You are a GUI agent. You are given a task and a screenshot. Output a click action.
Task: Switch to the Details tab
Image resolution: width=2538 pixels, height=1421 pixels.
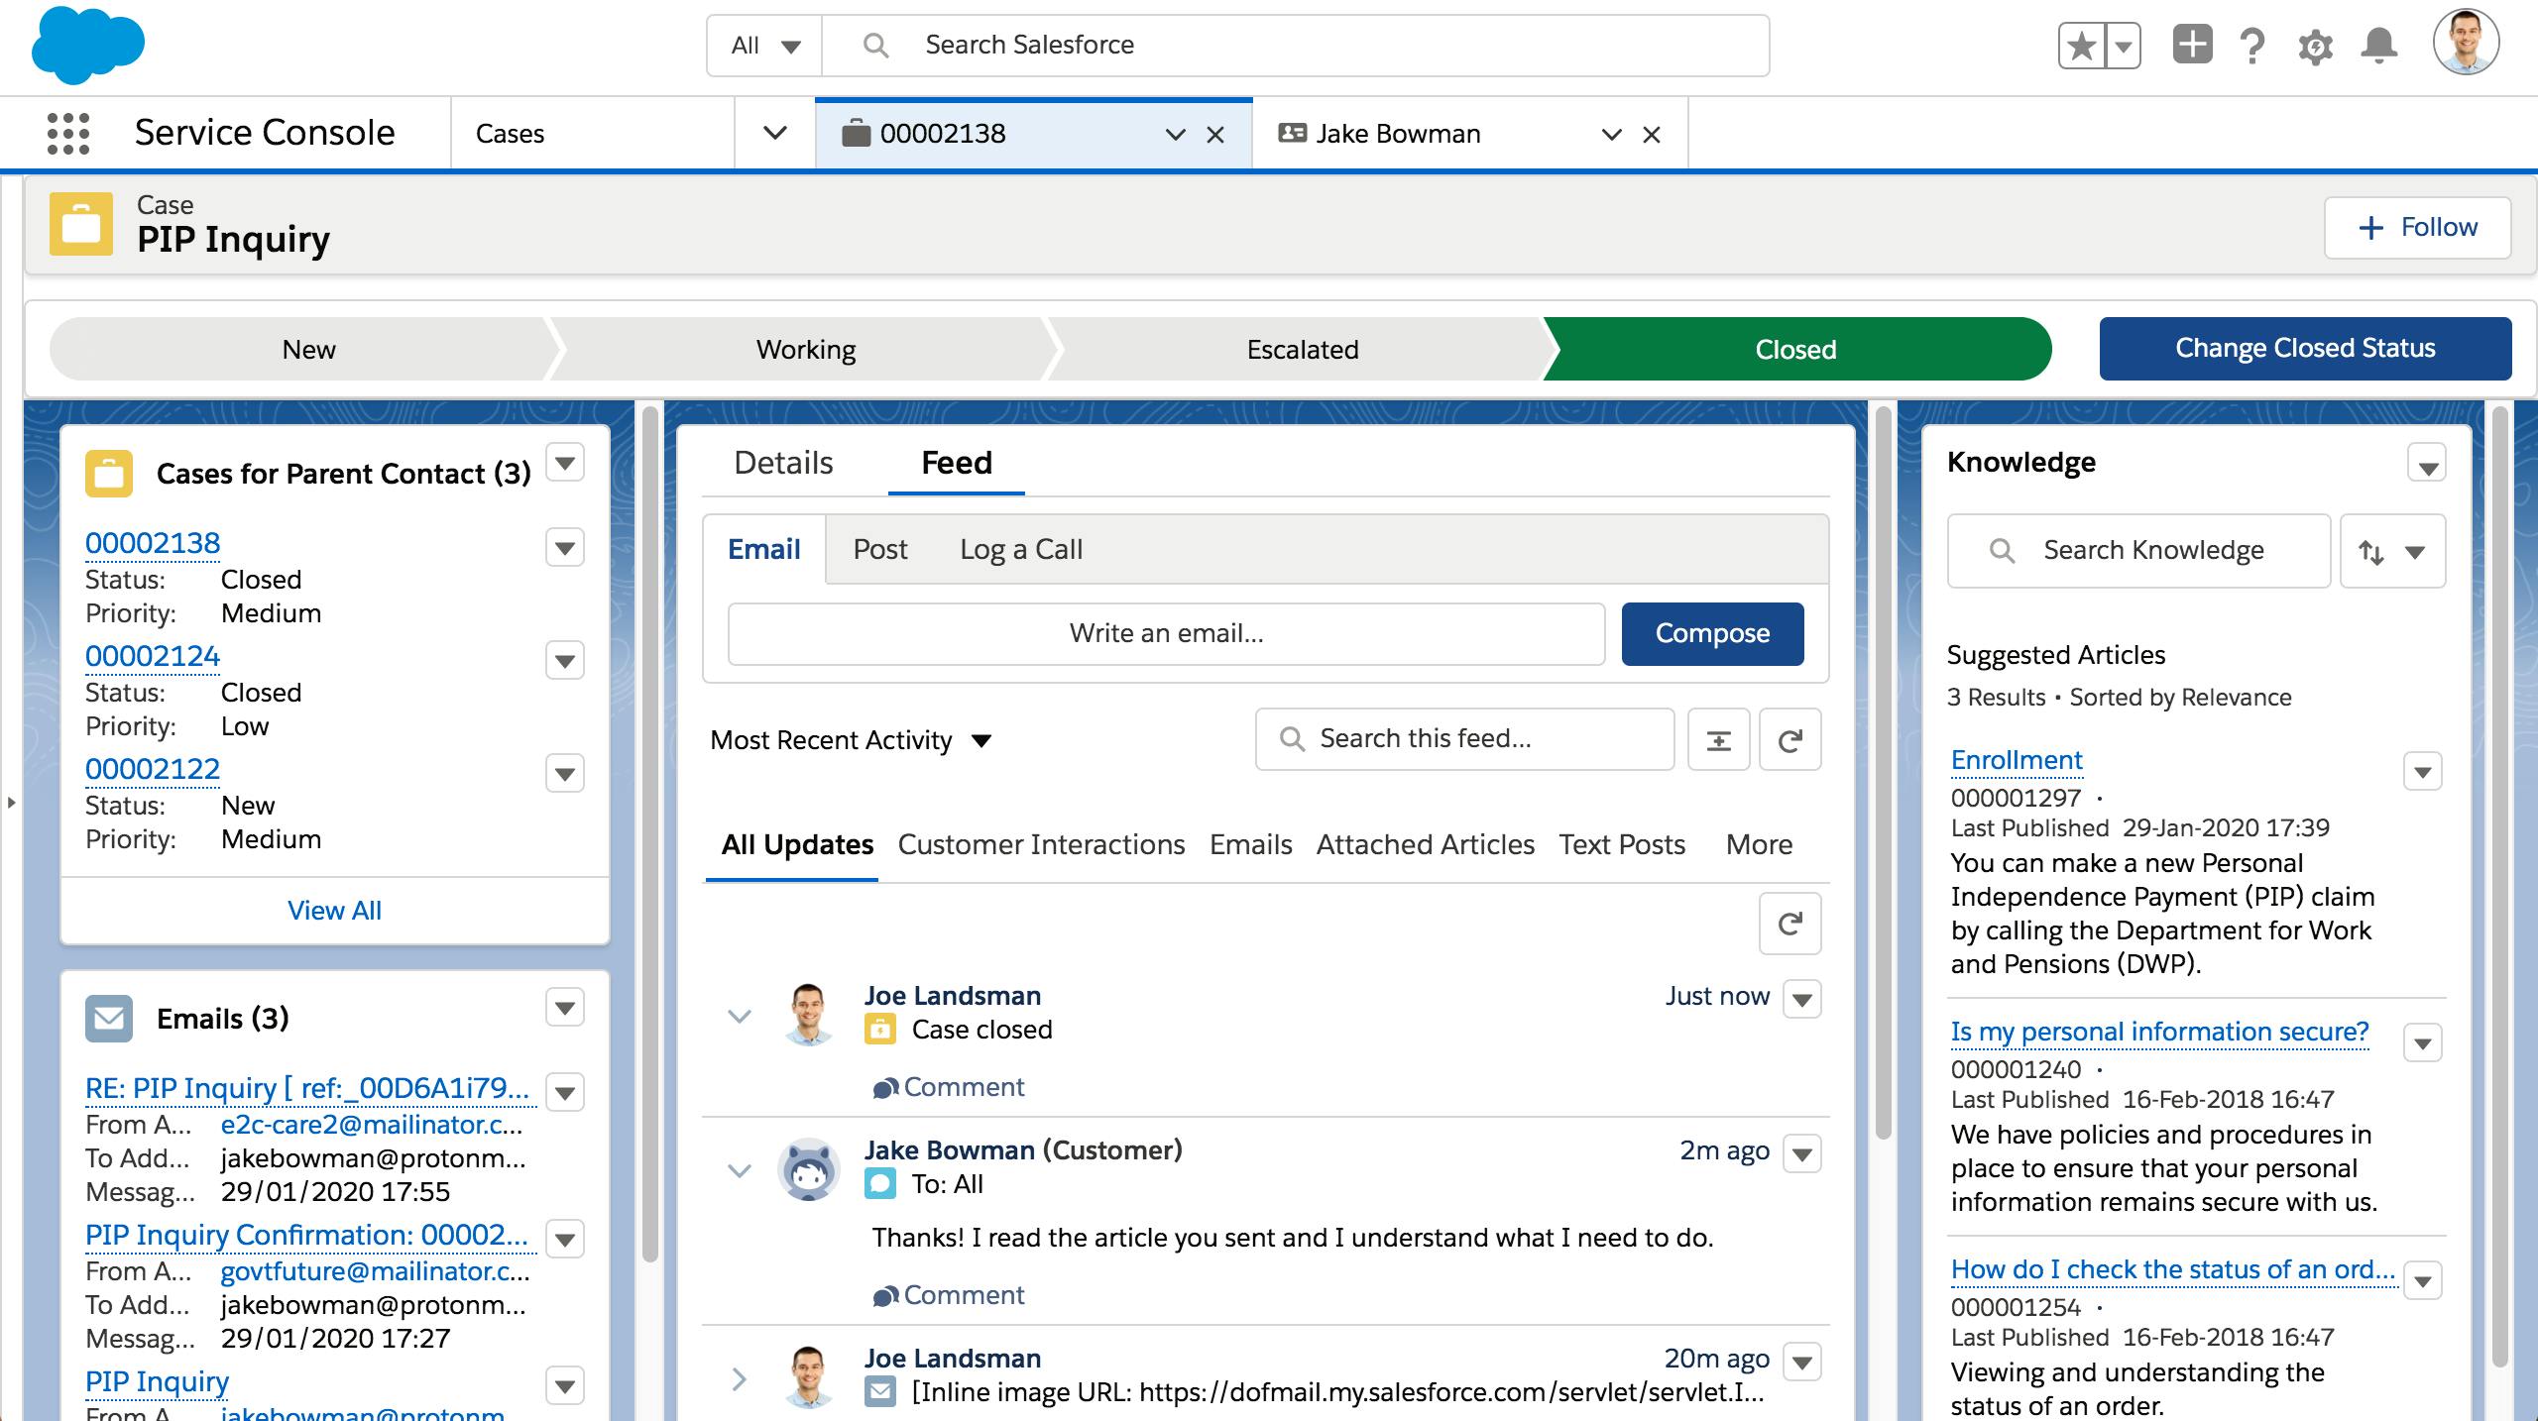783,463
